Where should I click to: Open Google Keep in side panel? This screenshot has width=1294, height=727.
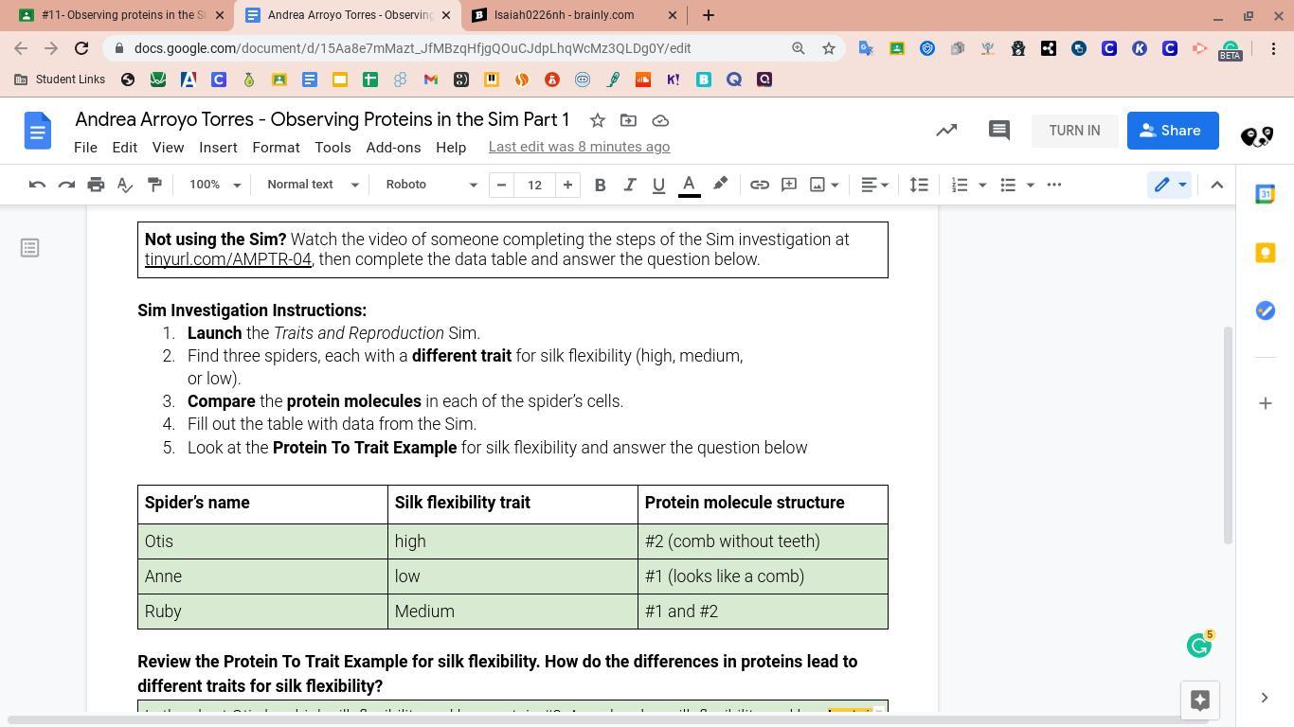[x=1265, y=253]
